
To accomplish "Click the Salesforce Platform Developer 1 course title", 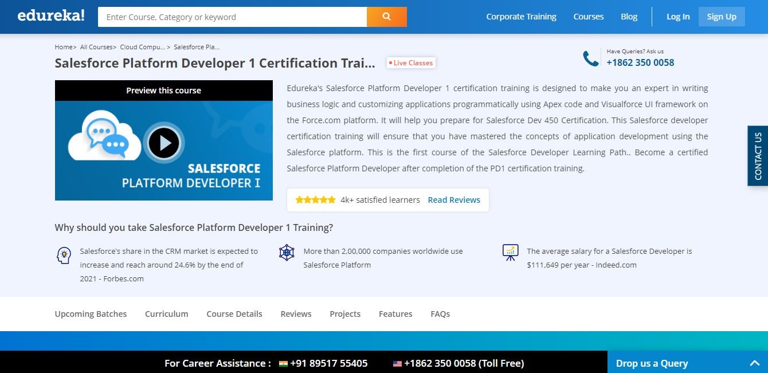I will click(x=215, y=63).
